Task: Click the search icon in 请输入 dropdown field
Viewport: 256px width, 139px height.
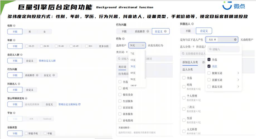Action: click(x=210, y=49)
